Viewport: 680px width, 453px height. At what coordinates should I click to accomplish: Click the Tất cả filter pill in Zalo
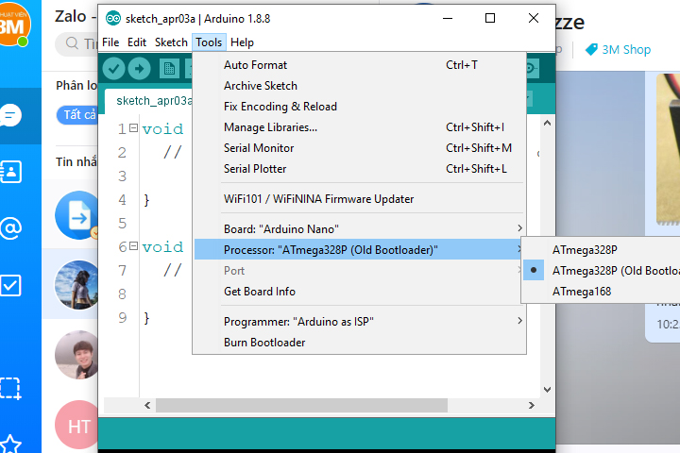(x=76, y=115)
